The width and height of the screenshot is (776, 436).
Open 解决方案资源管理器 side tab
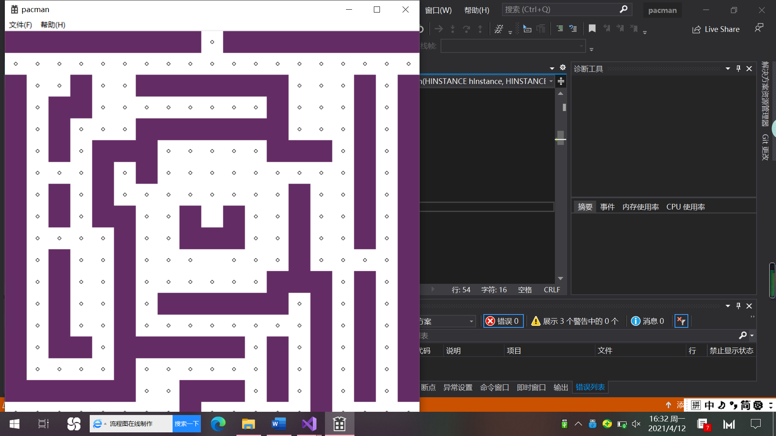click(765, 94)
